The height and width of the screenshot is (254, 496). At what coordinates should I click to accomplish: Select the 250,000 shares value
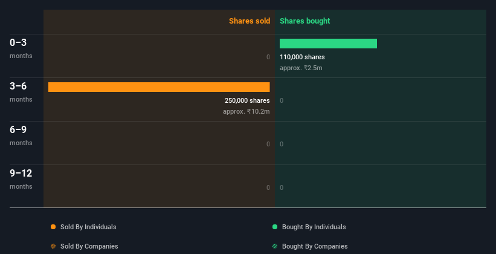[x=247, y=100]
